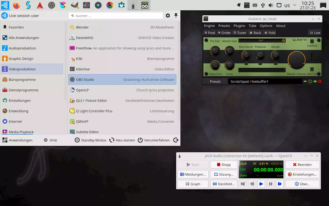
Task: Switch Guitarix to Live mode
Action: tap(315, 33)
